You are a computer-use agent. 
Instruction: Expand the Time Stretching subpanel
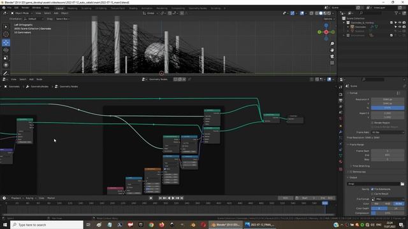360,166
